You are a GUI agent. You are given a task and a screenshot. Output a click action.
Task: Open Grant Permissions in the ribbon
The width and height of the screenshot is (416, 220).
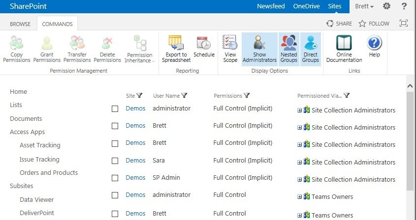pyautogui.click(x=47, y=43)
